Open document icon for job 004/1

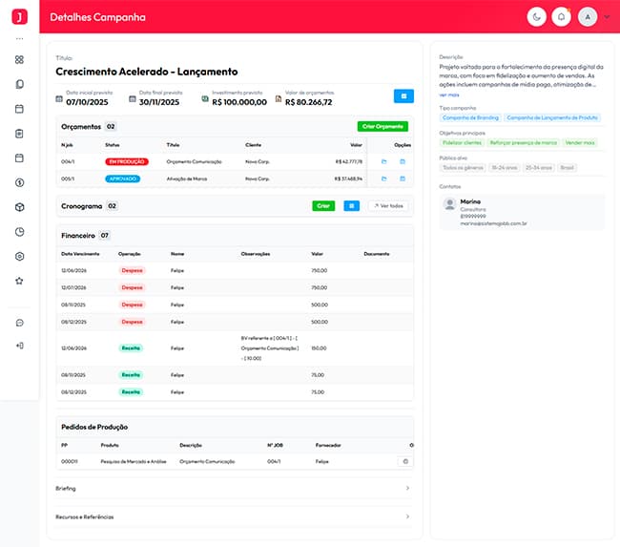[x=403, y=161]
